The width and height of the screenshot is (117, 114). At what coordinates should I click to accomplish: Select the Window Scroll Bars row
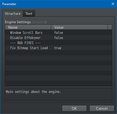pyautogui.click(x=58, y=33)
